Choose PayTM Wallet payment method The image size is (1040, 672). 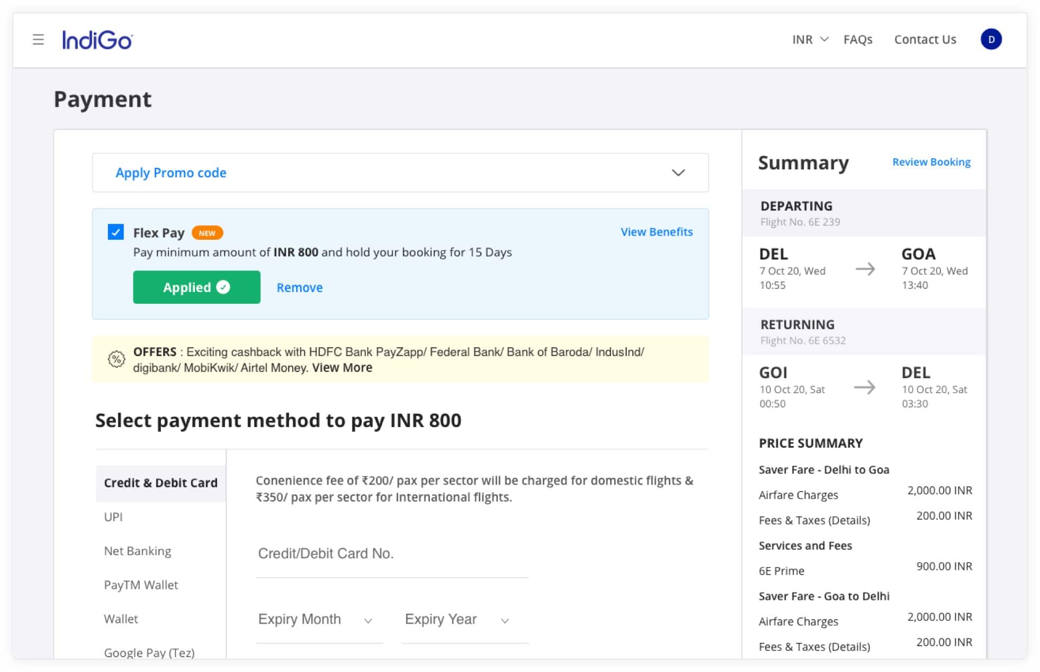click(x=141, y=585)
